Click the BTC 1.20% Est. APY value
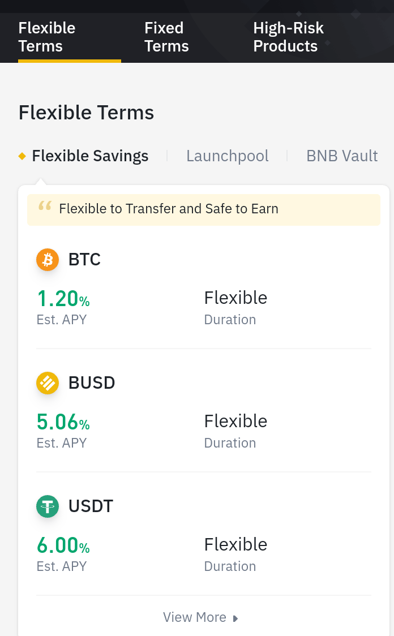 pyautogui.click(x=63, y=299)
